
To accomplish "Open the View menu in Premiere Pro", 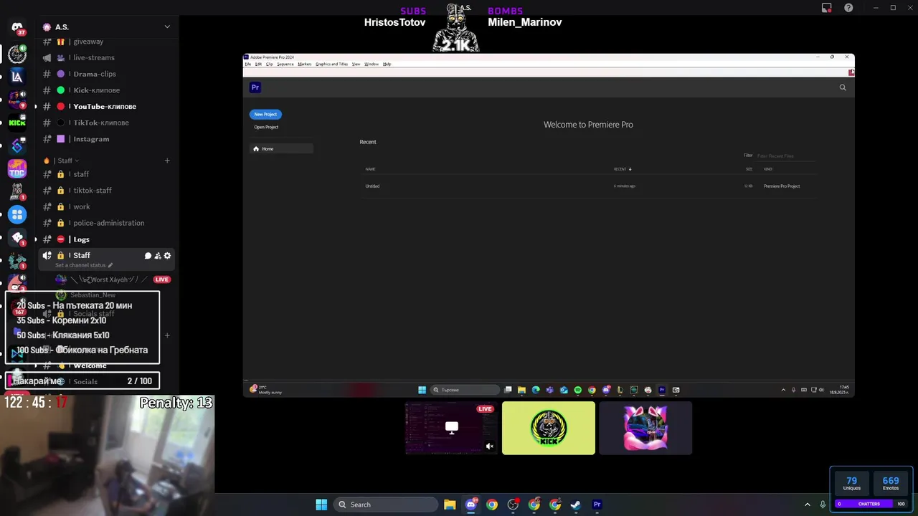I will coord(356,64).
